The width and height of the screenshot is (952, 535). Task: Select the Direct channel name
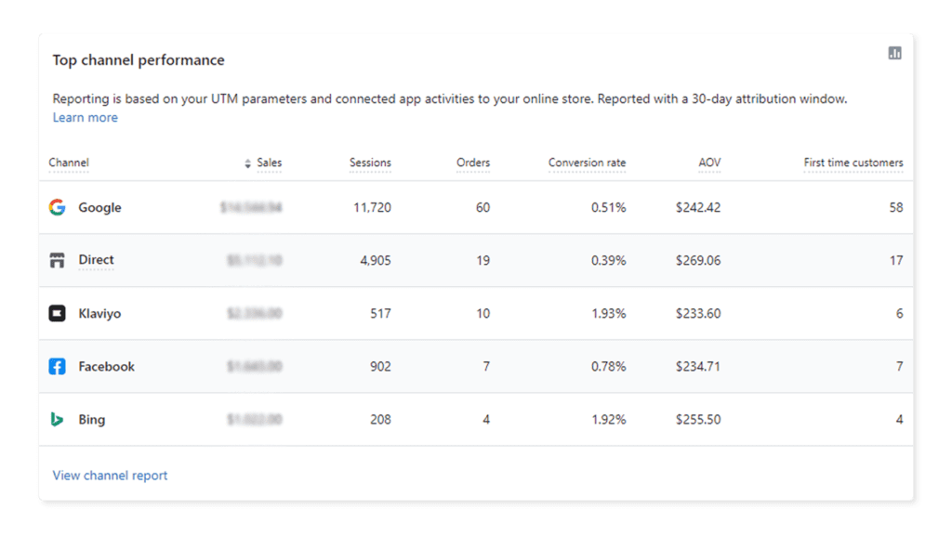click(x=96, y=260)
